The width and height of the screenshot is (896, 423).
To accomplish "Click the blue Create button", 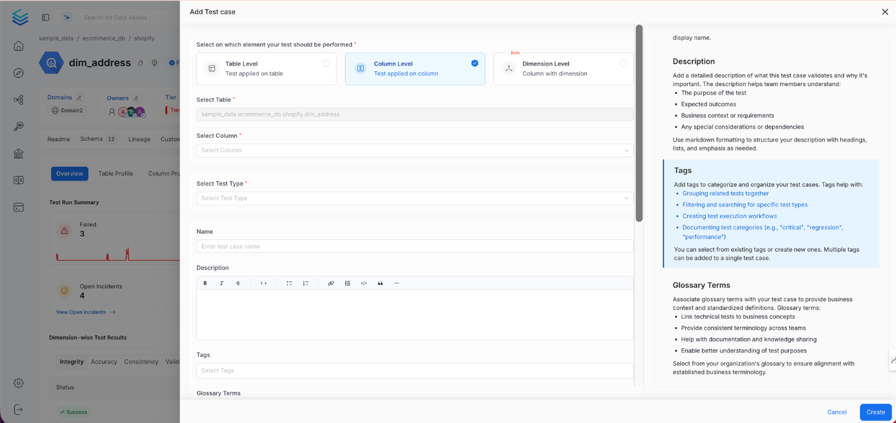I will click(x=875, y=412).
